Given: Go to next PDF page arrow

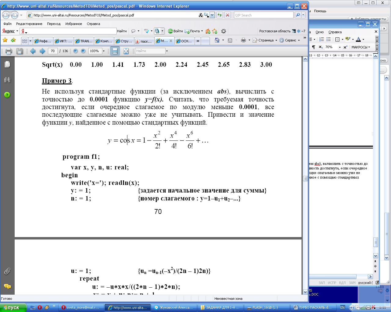Looking at the screenshot, I should tap(42, 51).
